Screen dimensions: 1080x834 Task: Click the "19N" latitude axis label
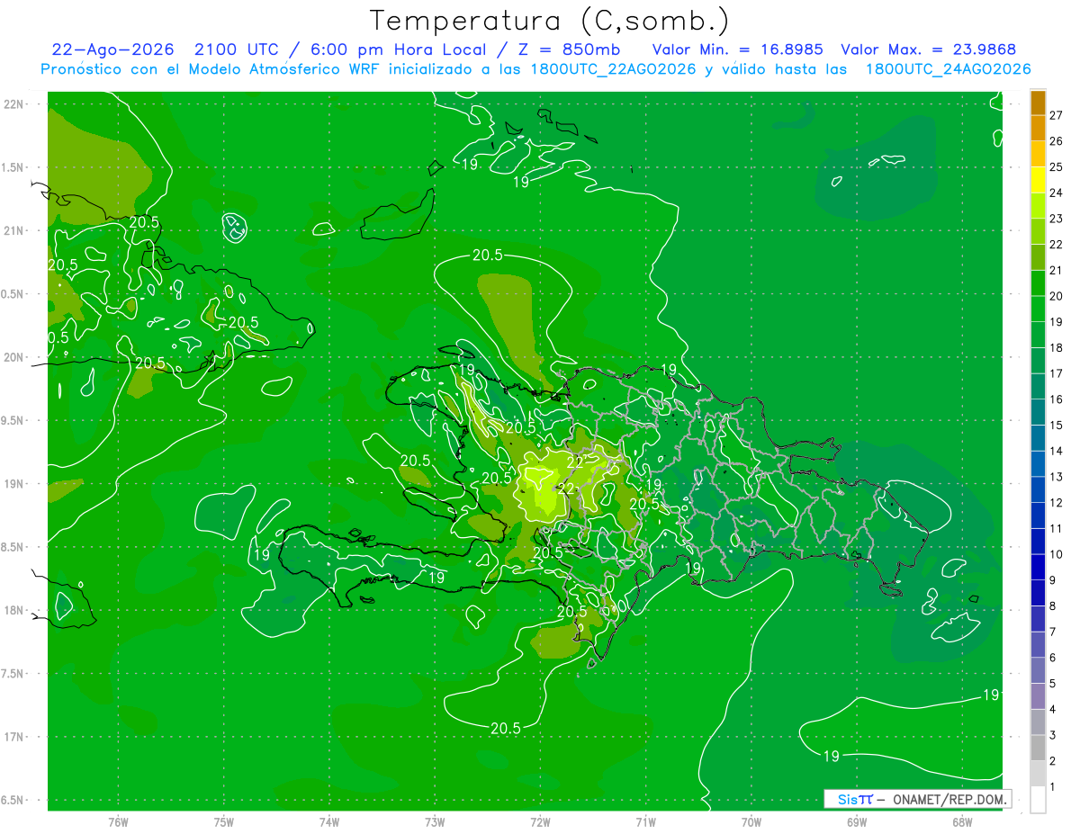pos(13,484)
